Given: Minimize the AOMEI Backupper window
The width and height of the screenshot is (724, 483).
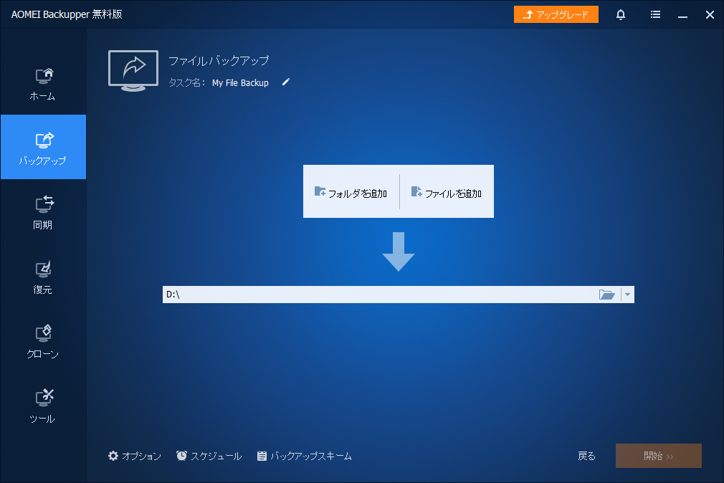Looking at the screenshot, I should 683,15.
